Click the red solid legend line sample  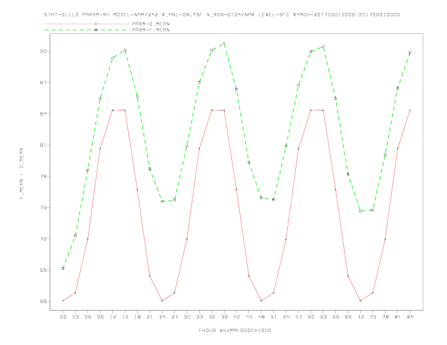tap(87, 24)
